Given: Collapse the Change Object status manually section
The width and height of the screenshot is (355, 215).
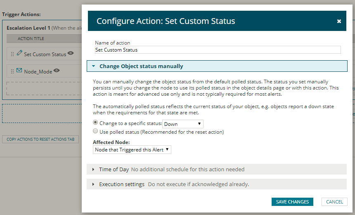Looking at the screenshot, I should (94, 66).
